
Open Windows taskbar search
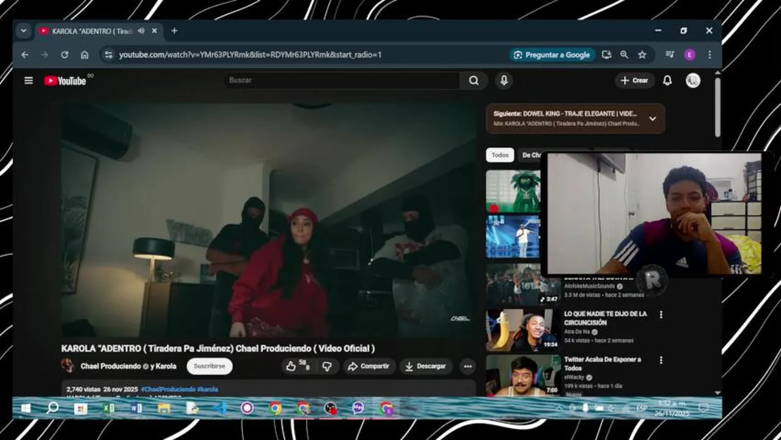53,408
